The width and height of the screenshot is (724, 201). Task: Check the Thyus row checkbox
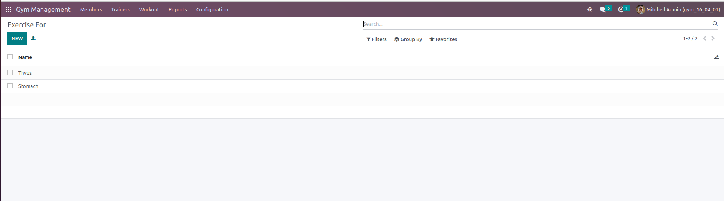click(x=10, y=73)
